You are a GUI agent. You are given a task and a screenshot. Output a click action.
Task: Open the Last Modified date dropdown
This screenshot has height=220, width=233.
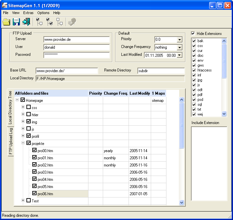click(179, 55)
